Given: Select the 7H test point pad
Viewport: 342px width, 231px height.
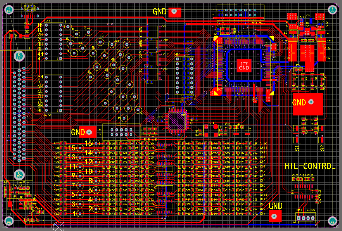Looking at the screenshot, I should (x=127, y=44).
